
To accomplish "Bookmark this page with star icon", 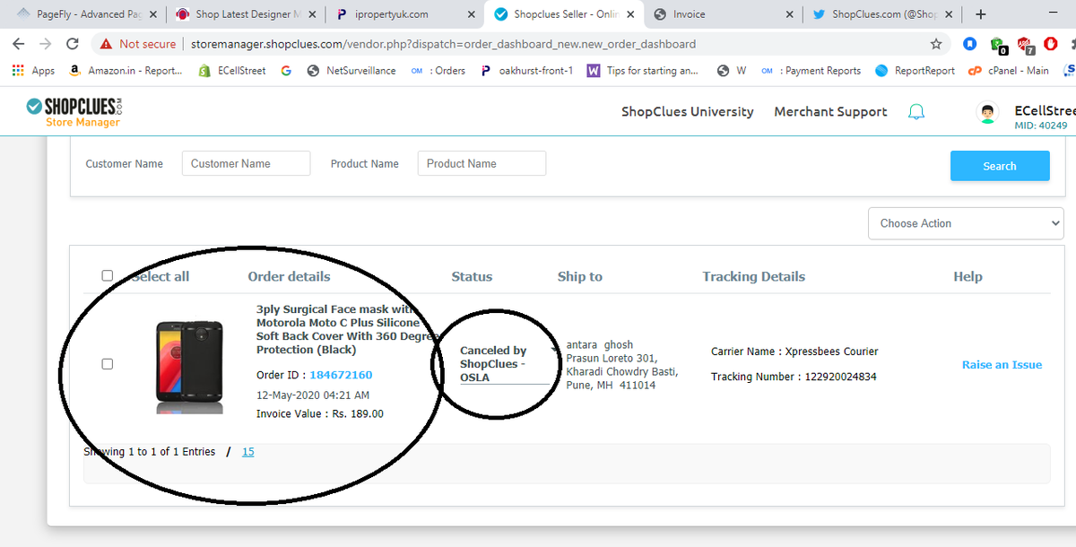I will 936,43.
